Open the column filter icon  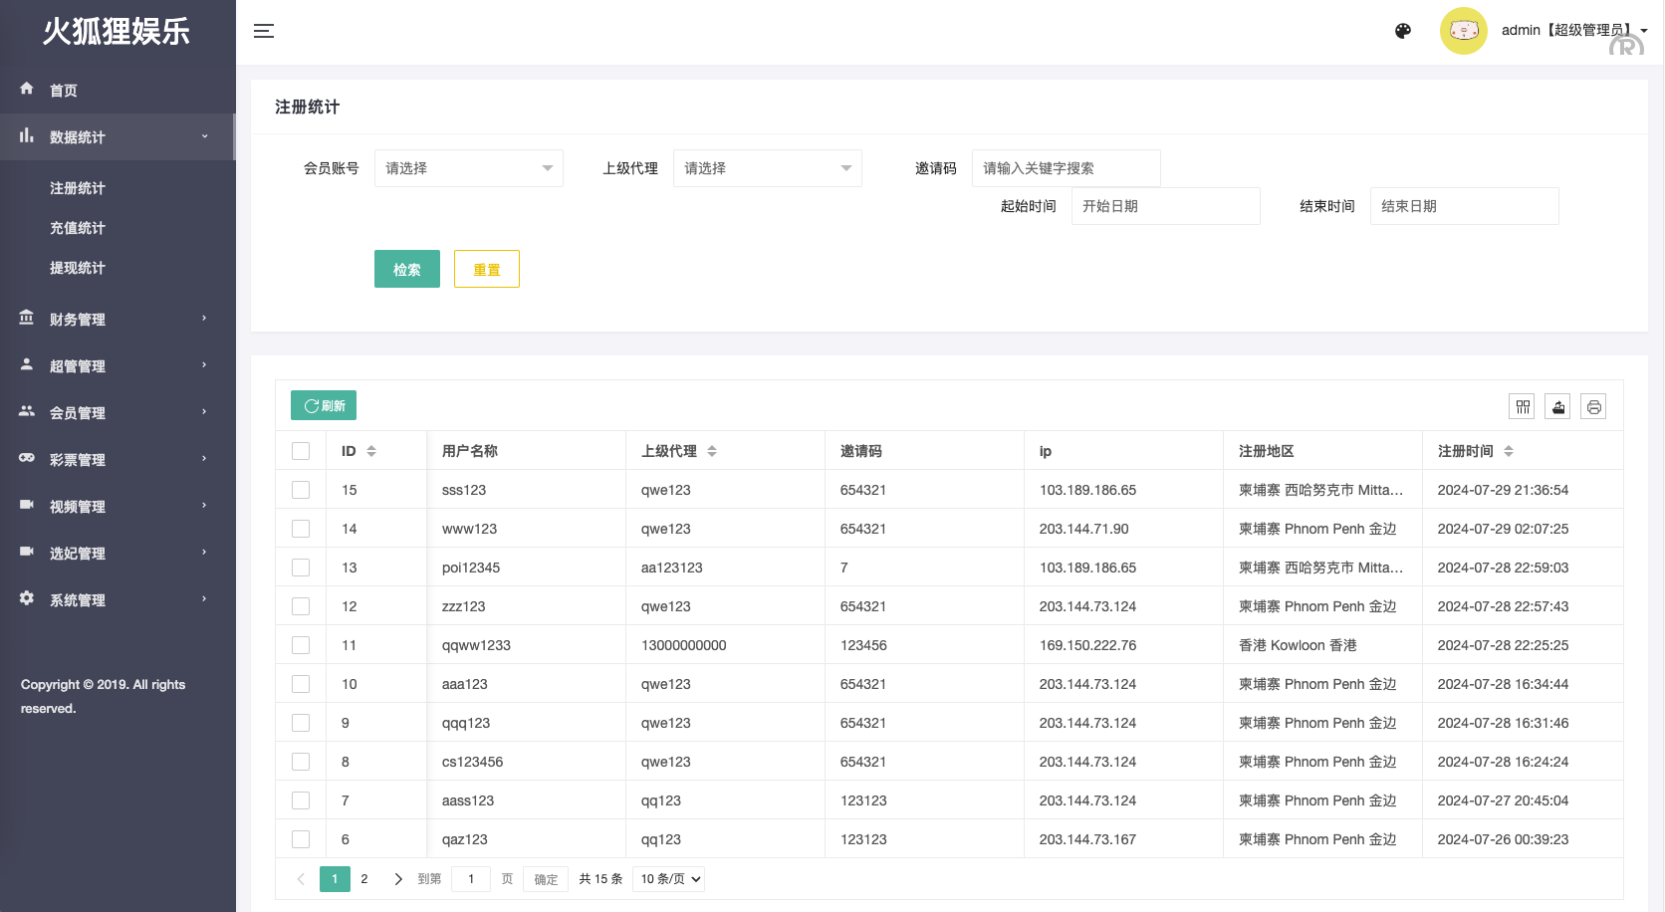1523,406
